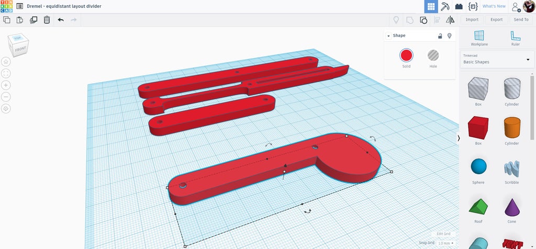Click the height handle cone on selected shape

click(285, 165)
